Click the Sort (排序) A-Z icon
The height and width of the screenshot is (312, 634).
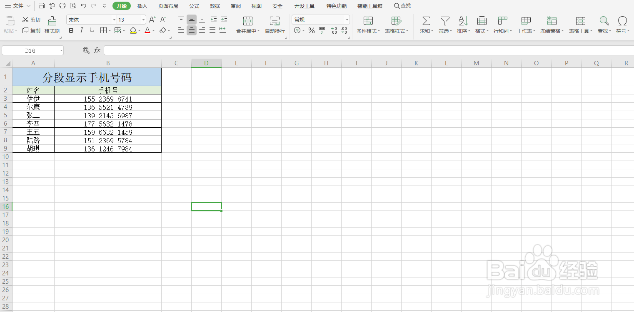(x=463, y=21)
